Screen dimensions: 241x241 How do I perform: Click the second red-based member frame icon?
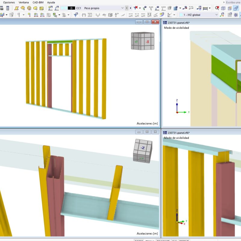pos(42,15)
